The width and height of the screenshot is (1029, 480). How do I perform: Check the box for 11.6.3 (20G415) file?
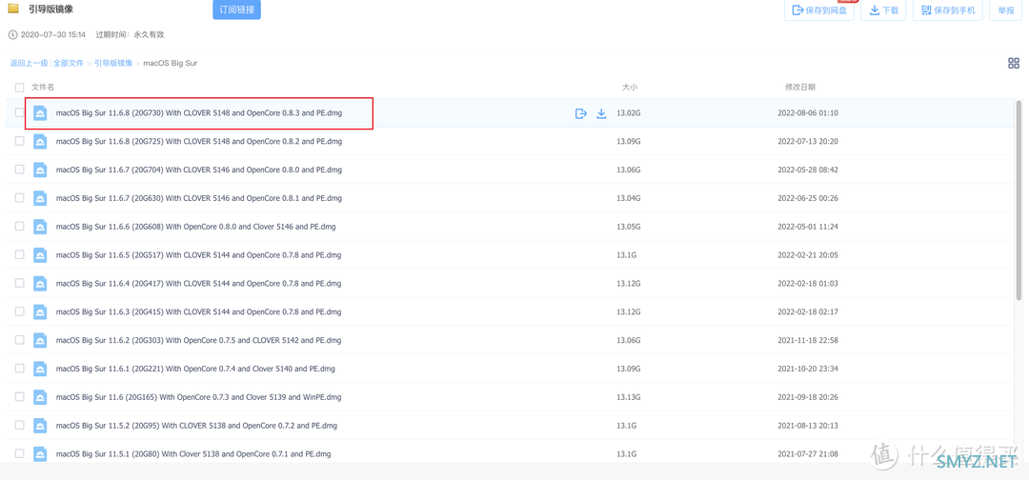click(20, 311)
